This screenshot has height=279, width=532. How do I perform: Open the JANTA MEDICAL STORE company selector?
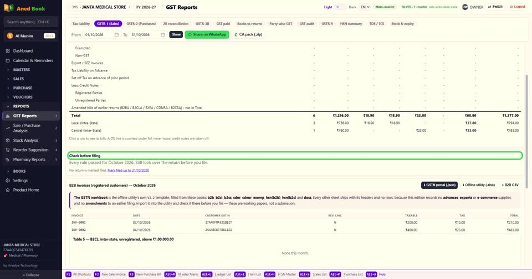pos(101,7)
